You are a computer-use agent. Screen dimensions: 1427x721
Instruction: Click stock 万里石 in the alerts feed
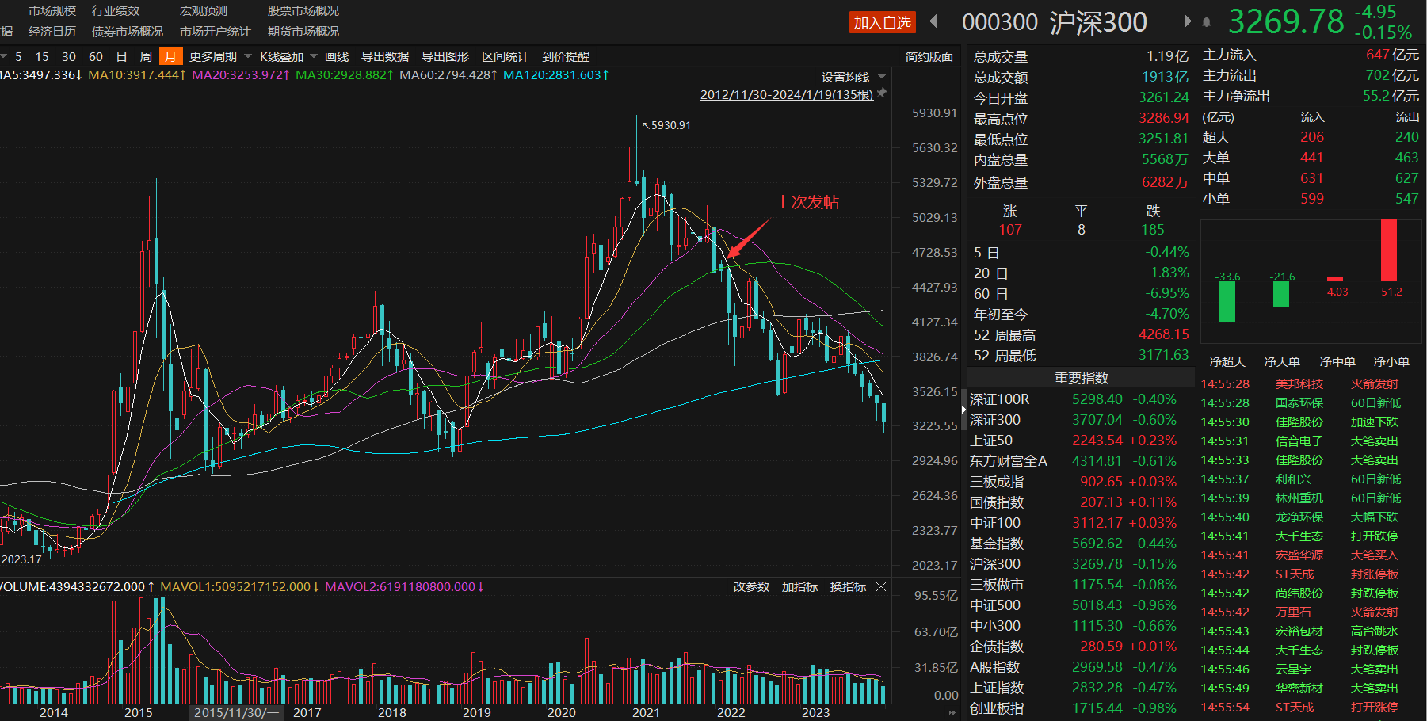(1294, 612)
